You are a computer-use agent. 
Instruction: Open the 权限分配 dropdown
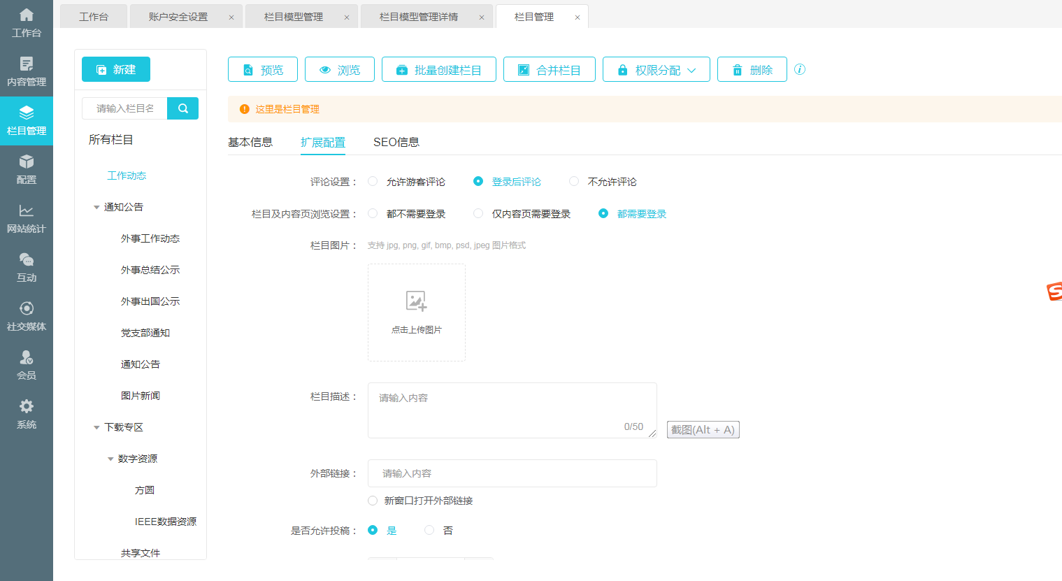coord(656,70)
